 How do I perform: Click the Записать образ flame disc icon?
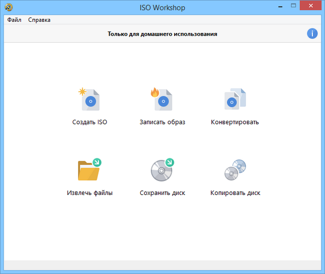pos(162,99)
